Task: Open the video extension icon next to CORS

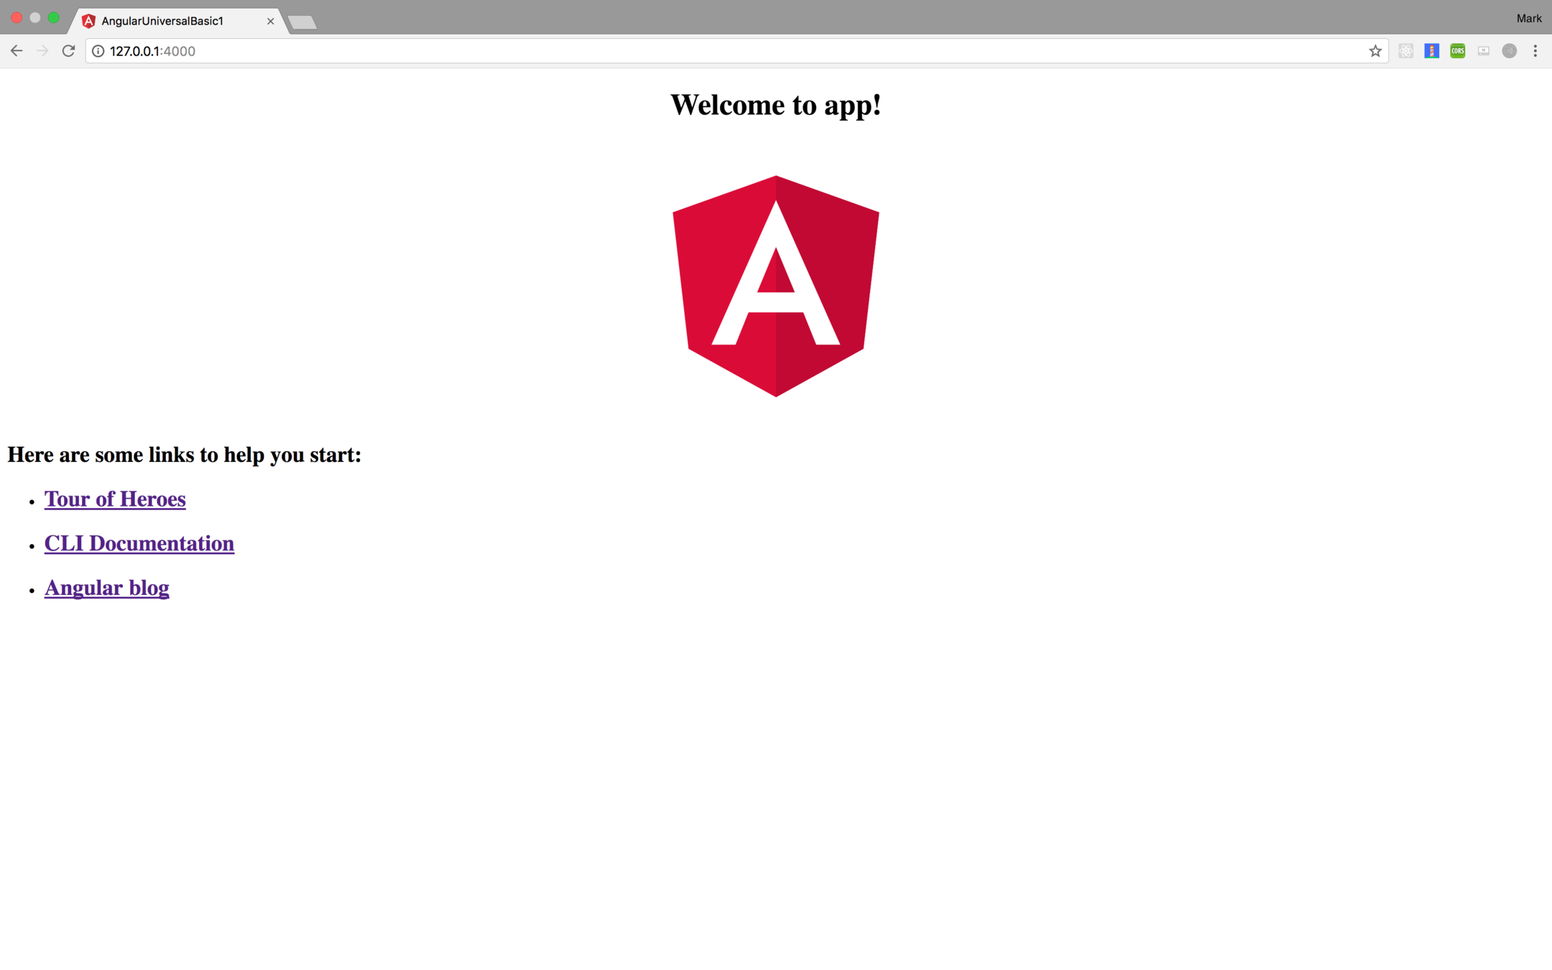Action: (1484, 50)
